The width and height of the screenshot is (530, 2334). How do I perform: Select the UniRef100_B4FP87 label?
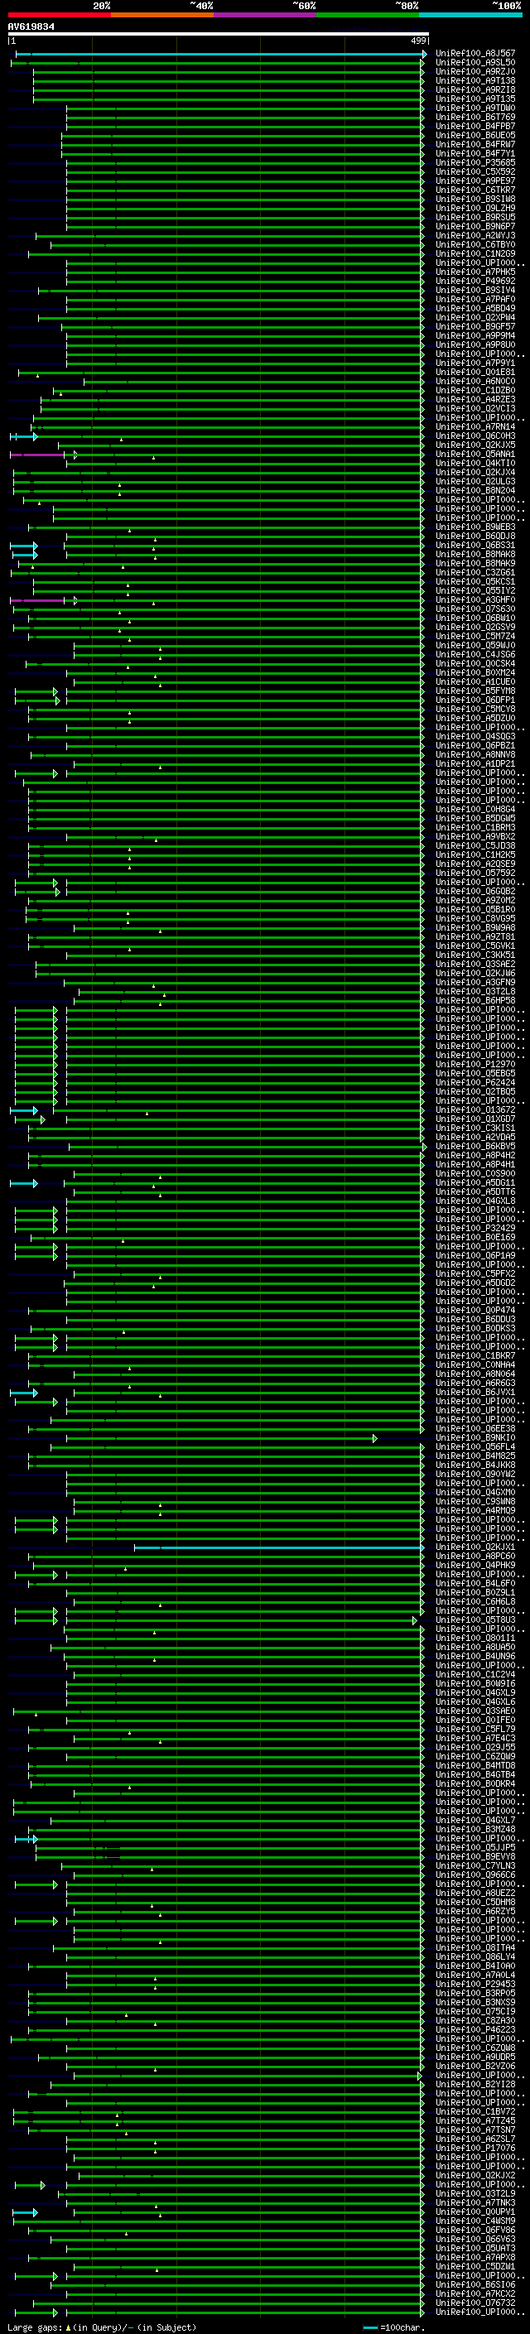click(475, 126)
